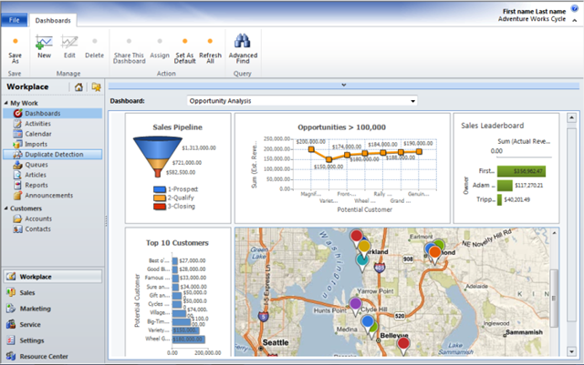The width and height of the screenshot is (584, 365).
Task: Click the Workplace home icon
Action: tap(78, 87)
